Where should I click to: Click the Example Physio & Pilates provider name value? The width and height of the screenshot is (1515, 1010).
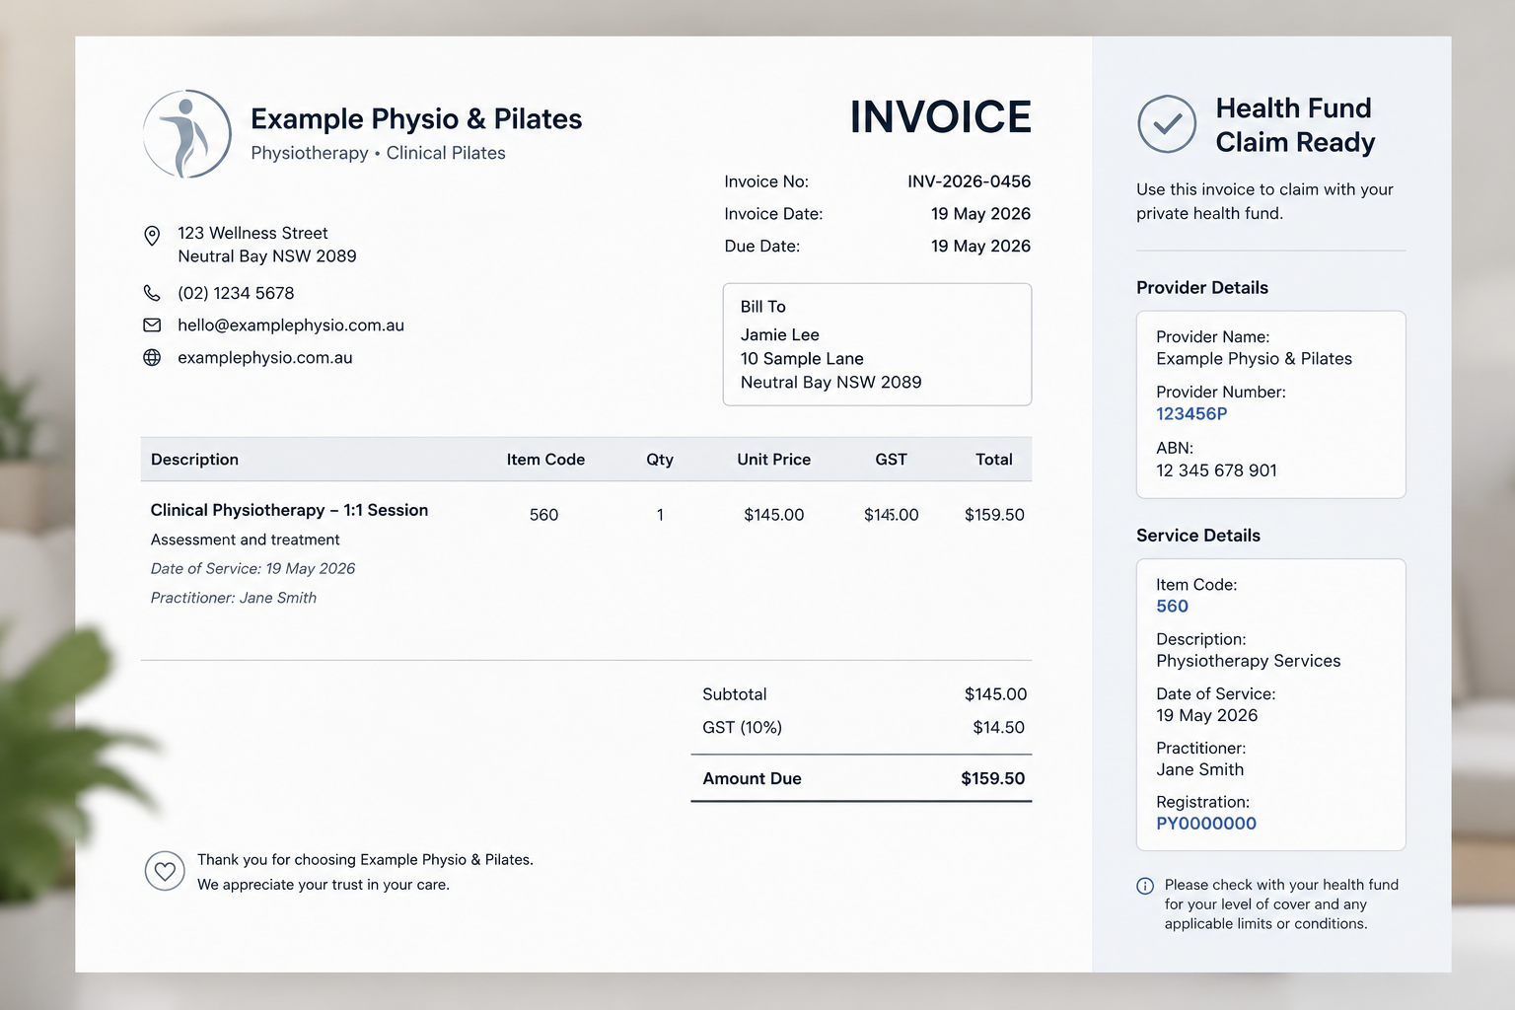click(1254, 359)
